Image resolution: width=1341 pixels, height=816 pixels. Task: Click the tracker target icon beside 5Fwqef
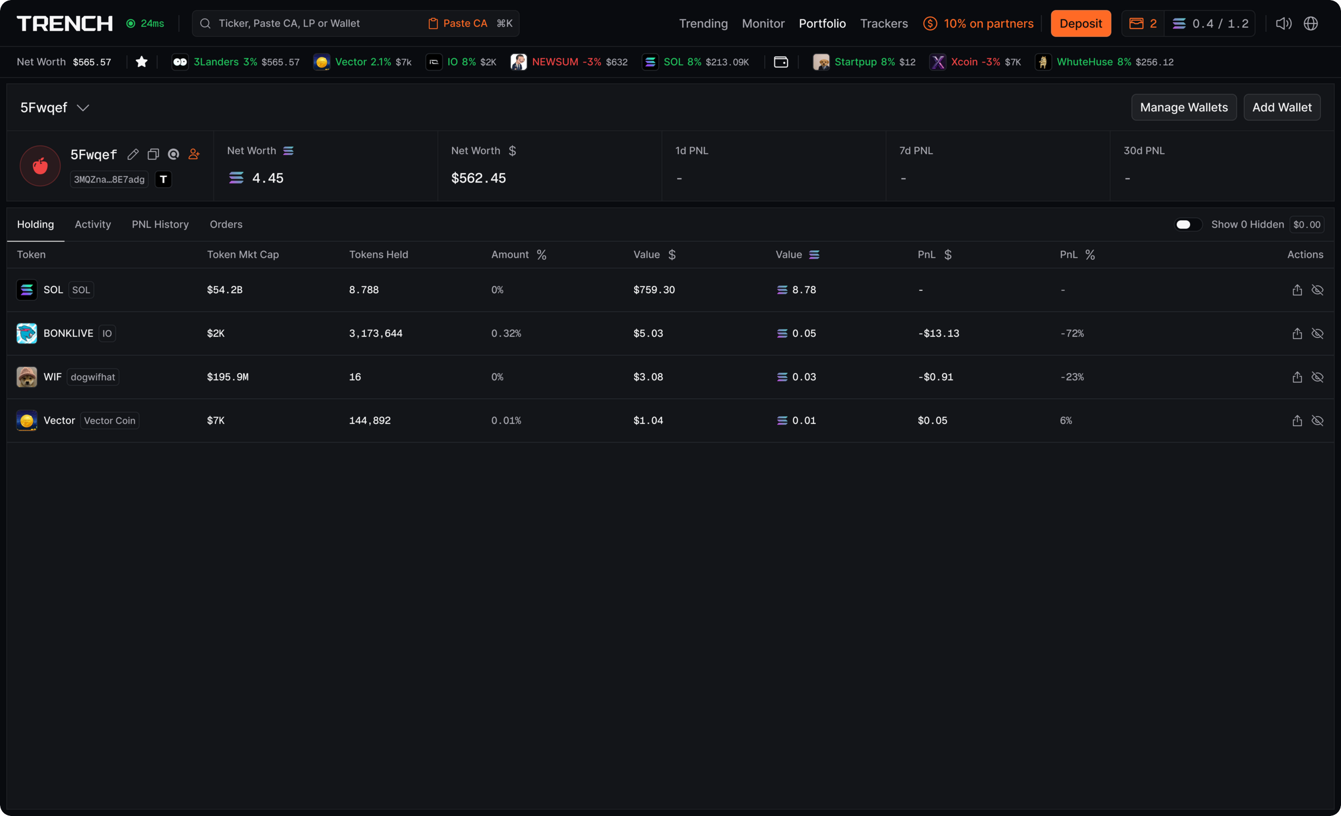(x=174, y=154)
